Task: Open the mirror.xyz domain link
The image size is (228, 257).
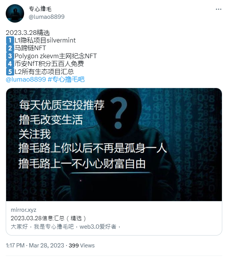Action: coord(23,210)
